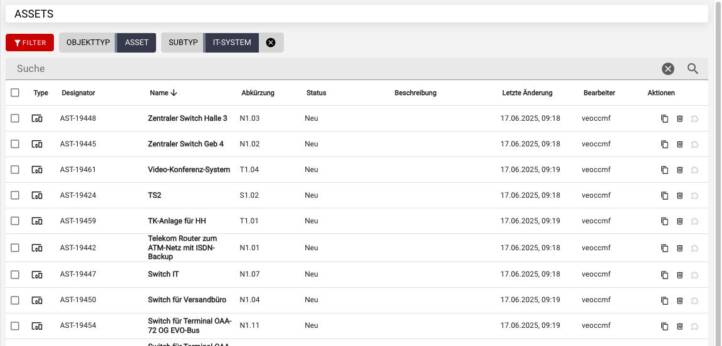This screenshot has height=346, width=722.
Task: Focus the Suche search input field
Action: pyautogui.click(x=332, y=69)
